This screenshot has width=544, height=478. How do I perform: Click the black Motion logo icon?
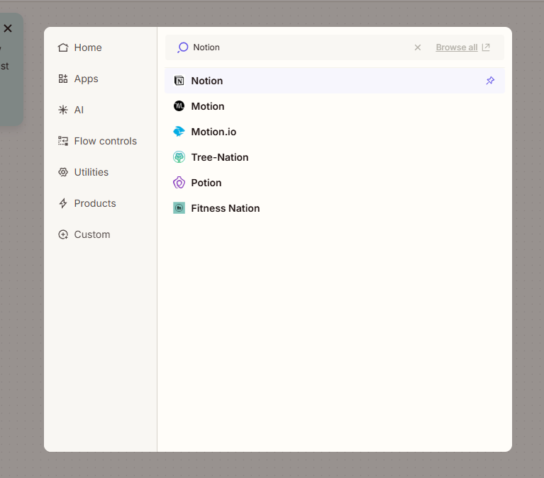[x=179, y=106]
